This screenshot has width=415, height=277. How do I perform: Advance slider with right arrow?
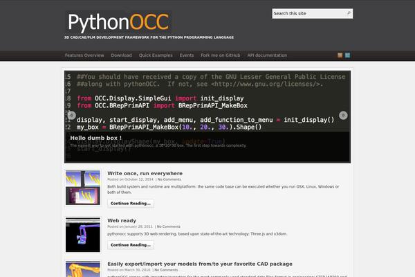point(343,116)
